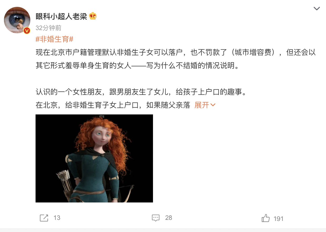
Task: Click the 32分钟前 timestamp
Action: [48, 28]
